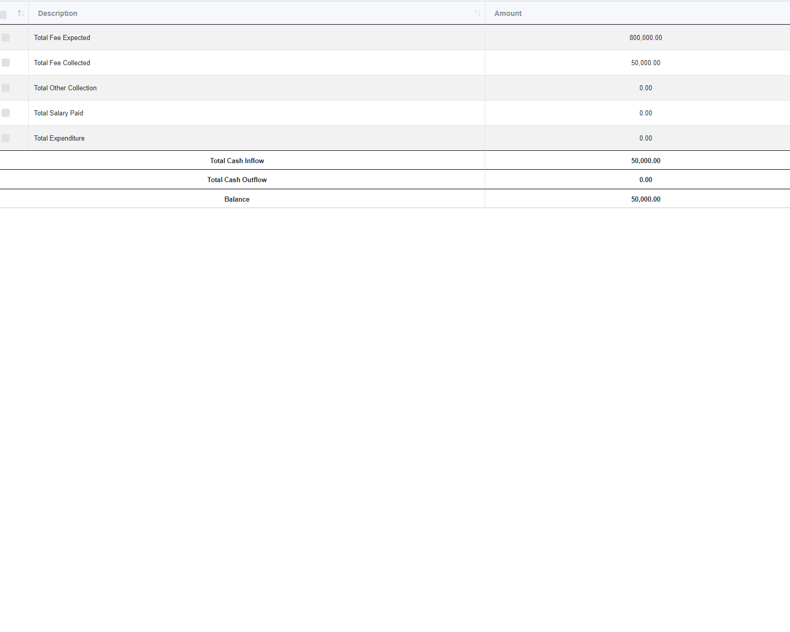Click the 800,000.00 amount value
This screenshot has width=790, height=632.
[x=645, y=37]
